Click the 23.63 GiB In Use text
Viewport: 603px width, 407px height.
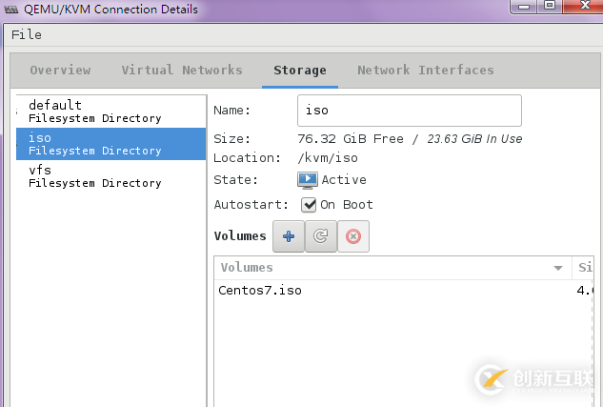pos(474,139)
